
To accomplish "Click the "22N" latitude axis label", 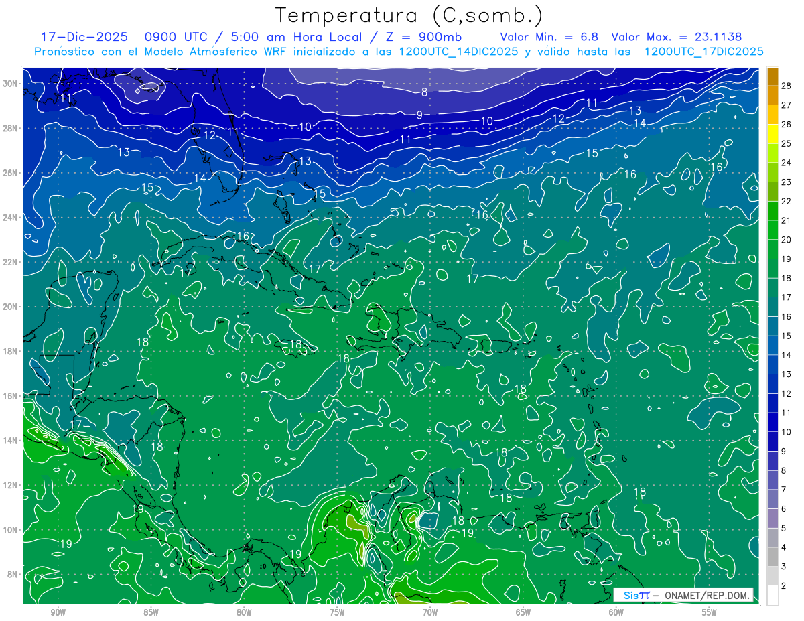I will click(10, 262).
